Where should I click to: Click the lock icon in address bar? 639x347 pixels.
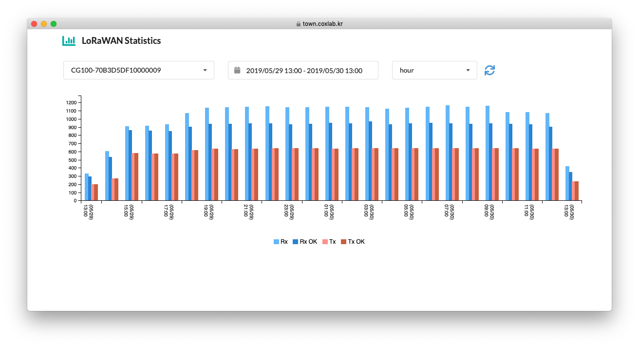(x=298, y=24)
